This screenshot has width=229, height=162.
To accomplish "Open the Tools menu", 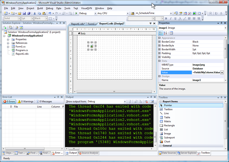I will click(x=67, y=8).
